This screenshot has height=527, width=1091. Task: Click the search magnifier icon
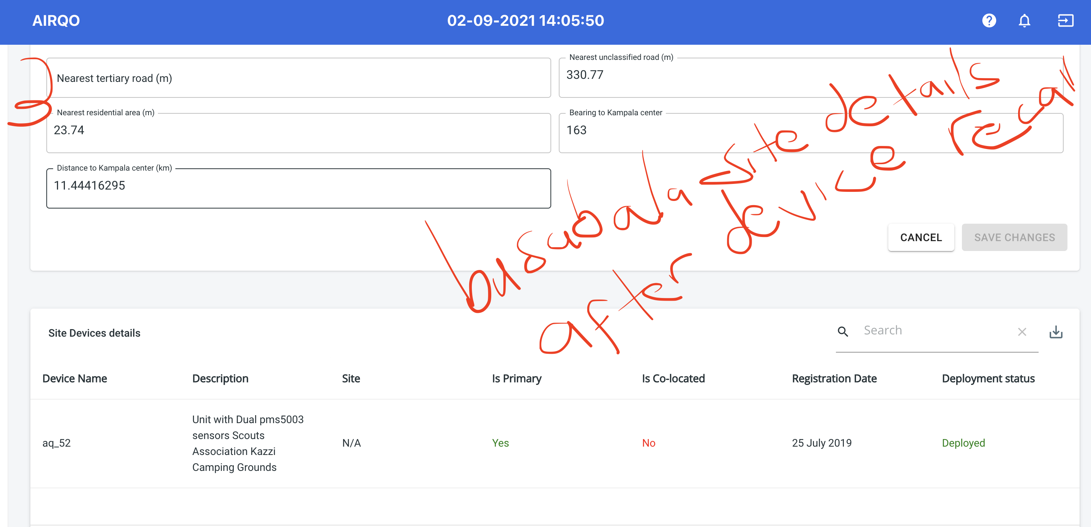point(843,332)
